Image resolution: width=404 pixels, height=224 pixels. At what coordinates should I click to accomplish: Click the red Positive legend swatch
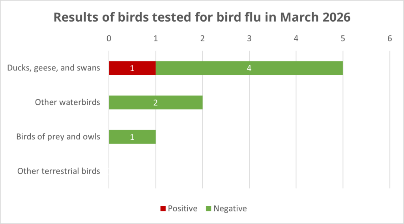pos(162,209)
